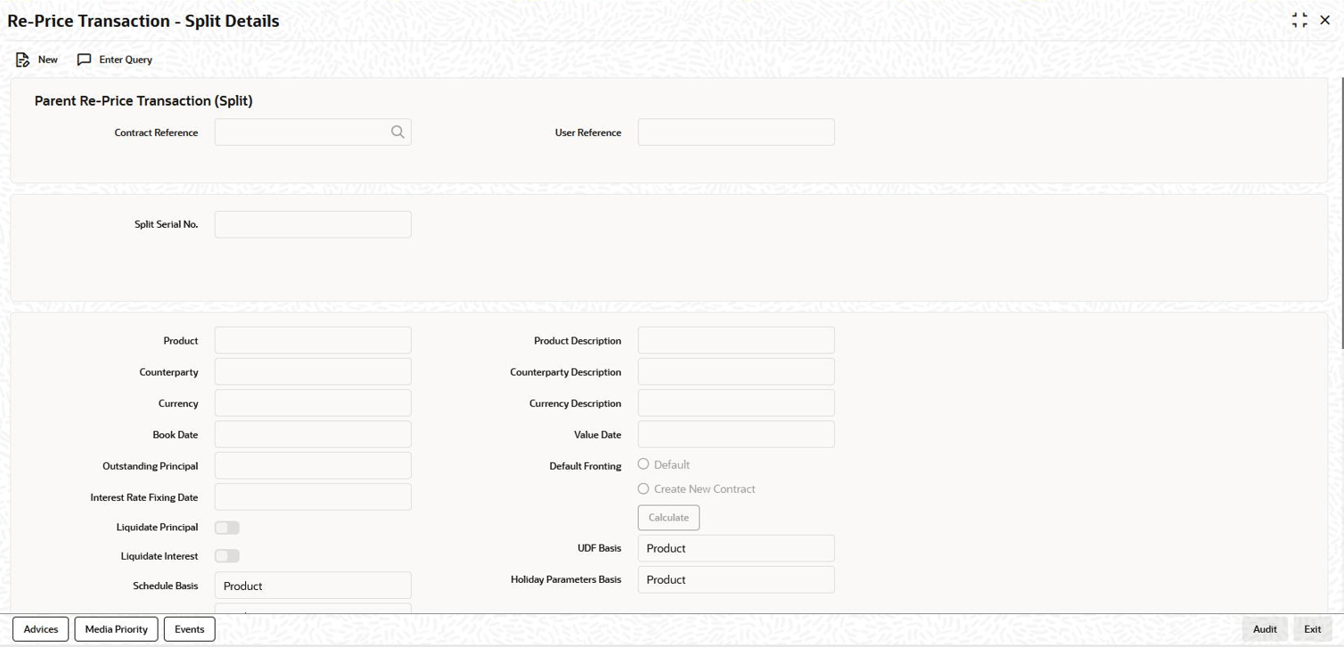Viewport: 1344px width, 647px height.
Task: Click the Enter Query toolbar label
Action: [x=126, y=60]
